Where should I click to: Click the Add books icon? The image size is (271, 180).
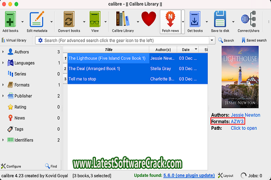point(10,19)
